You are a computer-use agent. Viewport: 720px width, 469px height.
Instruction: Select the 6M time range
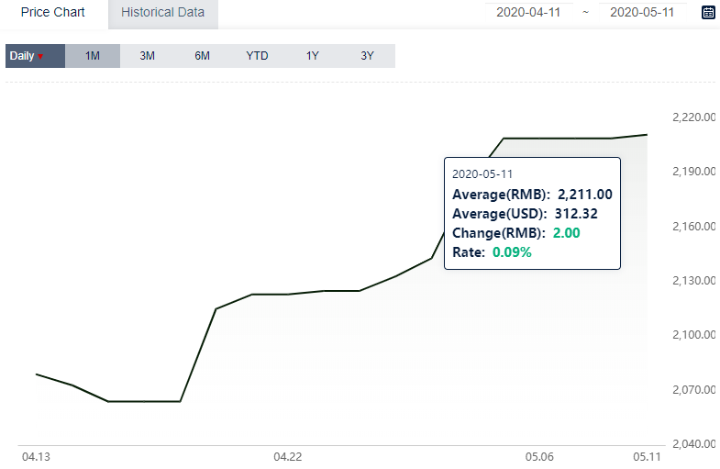202,56
